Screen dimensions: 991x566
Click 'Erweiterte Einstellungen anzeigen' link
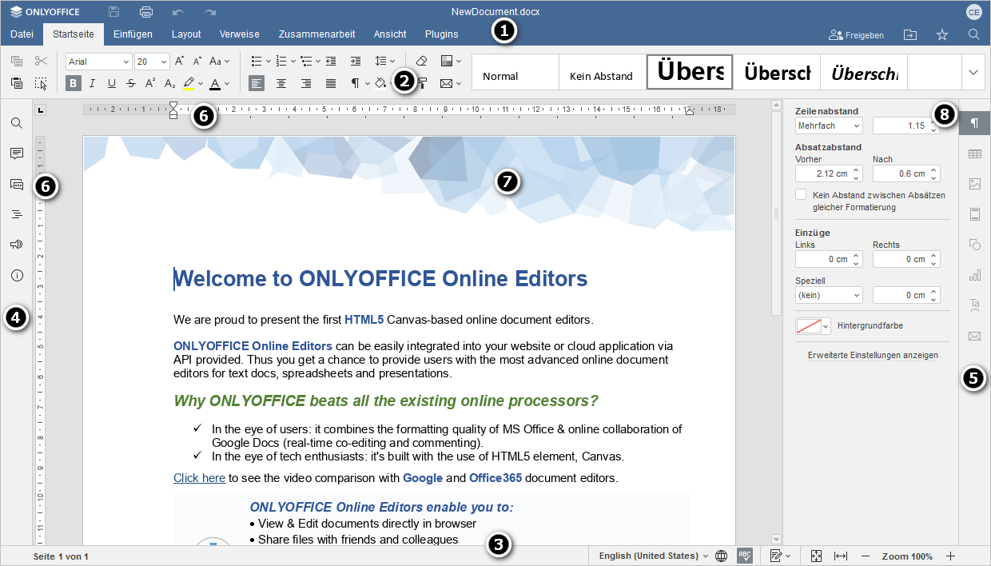click(873, 355)
